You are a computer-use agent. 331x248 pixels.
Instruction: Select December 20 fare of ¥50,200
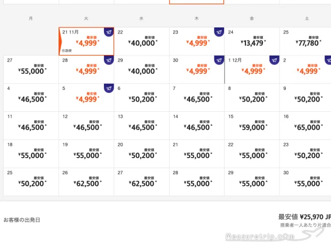point(142,154)
